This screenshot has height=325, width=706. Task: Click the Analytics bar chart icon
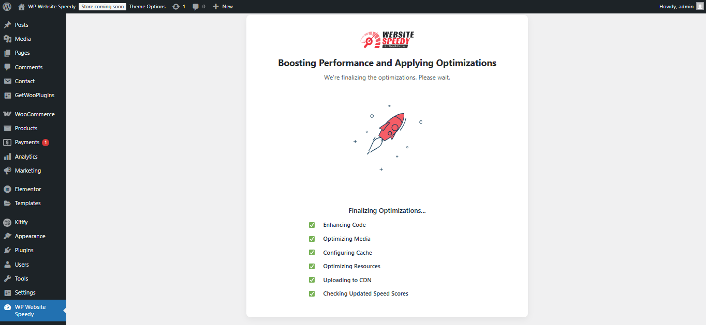pos(7,157)
